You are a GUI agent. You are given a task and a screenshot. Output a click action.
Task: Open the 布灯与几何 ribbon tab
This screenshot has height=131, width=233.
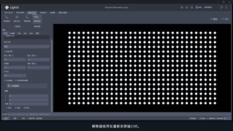[x=8, y=13]
